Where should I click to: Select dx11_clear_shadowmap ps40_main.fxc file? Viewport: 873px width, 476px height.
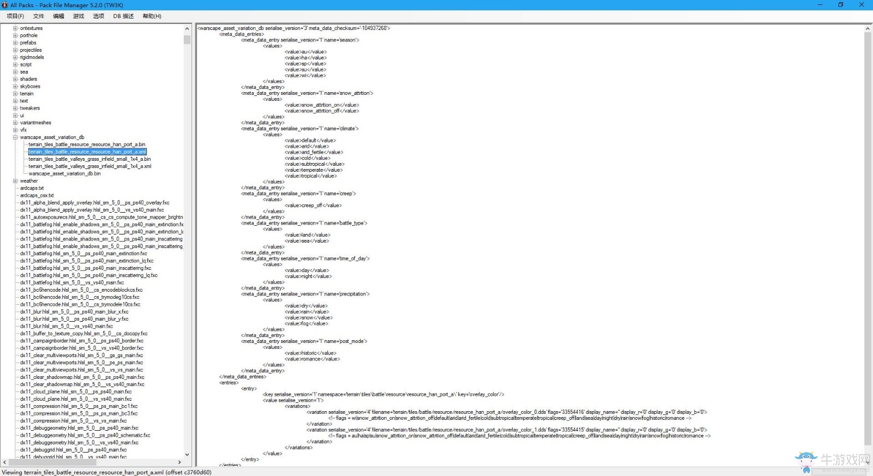(x=82, y=377)
